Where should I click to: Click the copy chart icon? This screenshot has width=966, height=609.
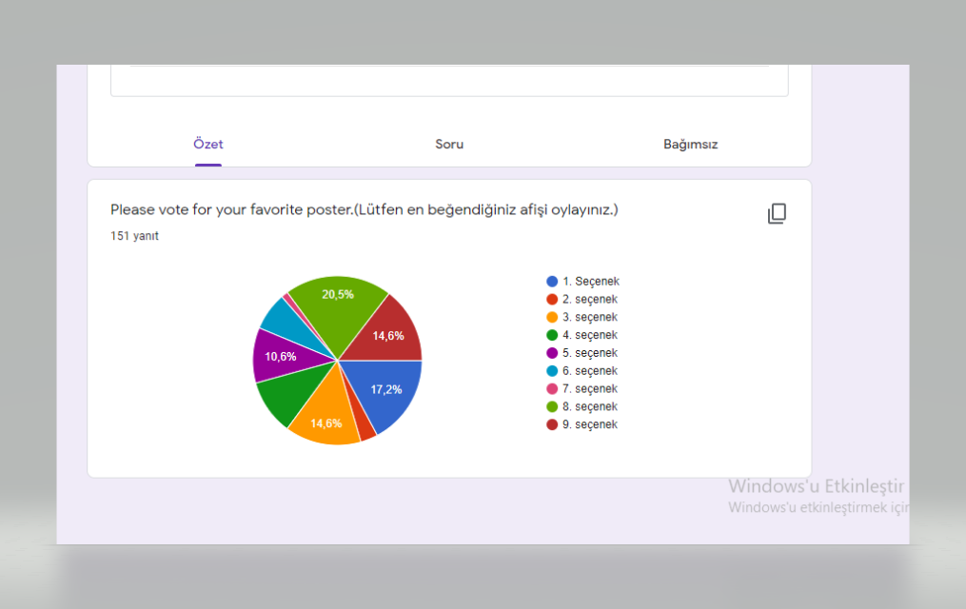pos(777,212)
